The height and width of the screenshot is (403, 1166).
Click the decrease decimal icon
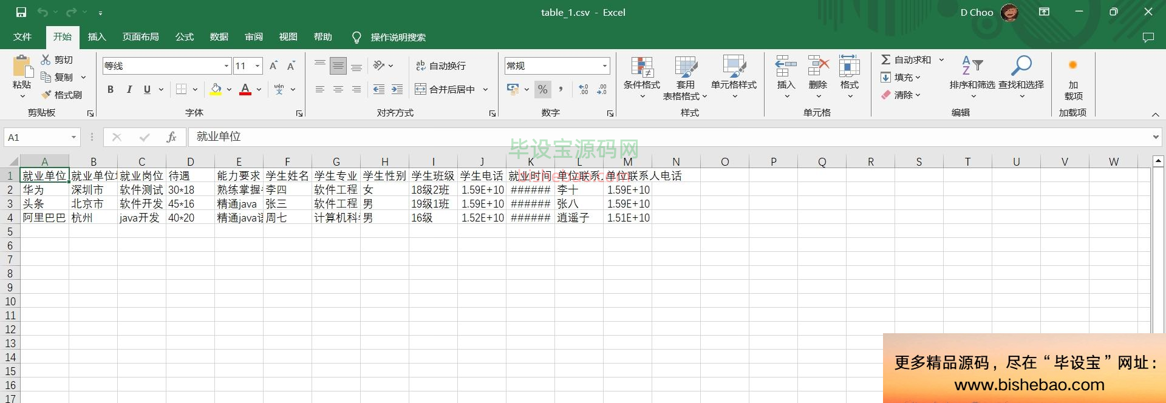click(602, 89)
